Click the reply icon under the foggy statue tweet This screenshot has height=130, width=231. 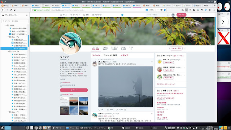click(x=100, y=110)
